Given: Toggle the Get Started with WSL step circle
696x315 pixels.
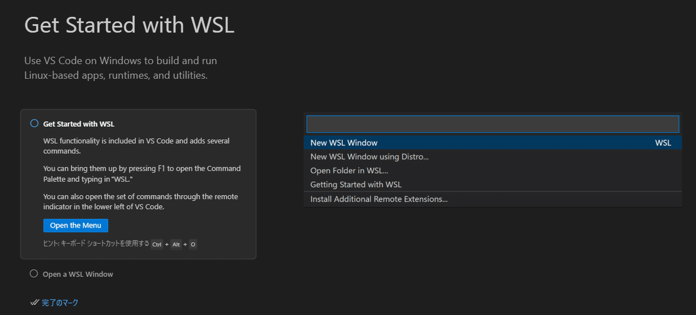Looking at the screenshot, I should coord(34,123).
